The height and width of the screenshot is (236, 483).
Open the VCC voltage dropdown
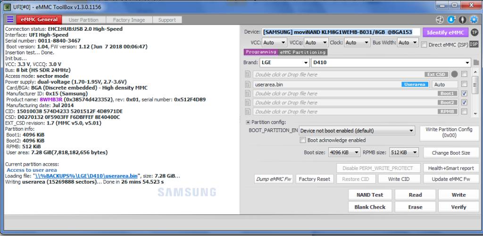(275, 42)
